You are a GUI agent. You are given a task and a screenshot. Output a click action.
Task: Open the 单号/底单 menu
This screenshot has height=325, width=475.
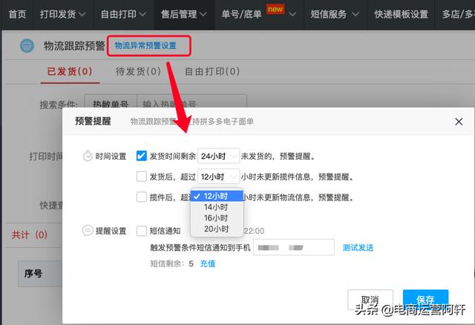click(258, 14)
